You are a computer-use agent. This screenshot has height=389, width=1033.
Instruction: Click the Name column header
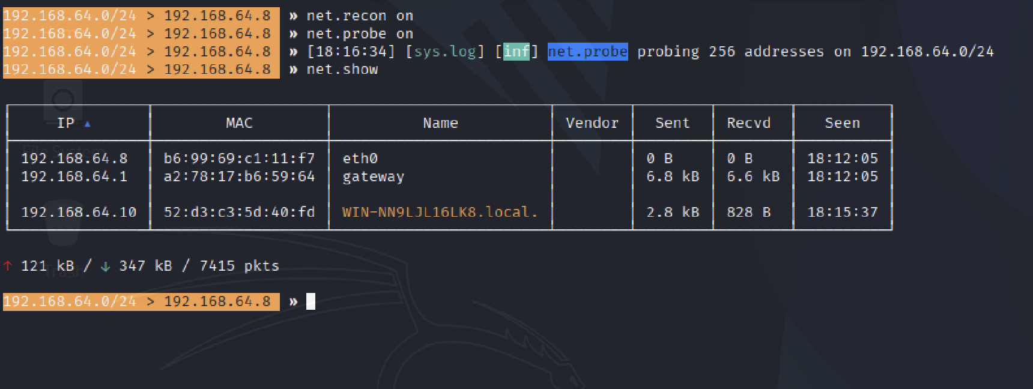coord(440,123)
